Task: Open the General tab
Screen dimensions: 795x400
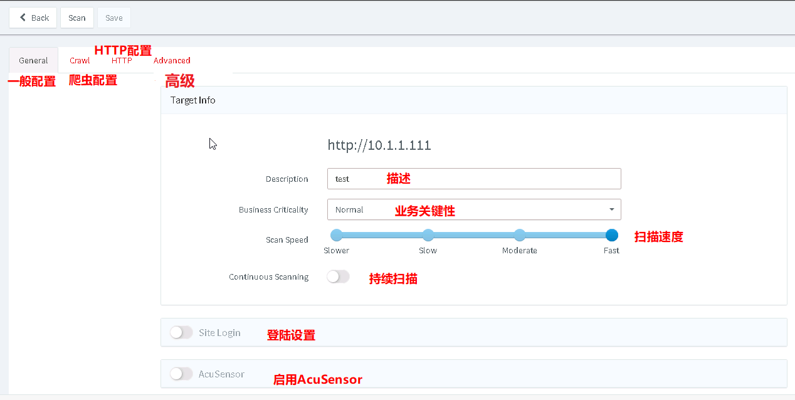Action: pyautogui.click(x=33, y=60)
